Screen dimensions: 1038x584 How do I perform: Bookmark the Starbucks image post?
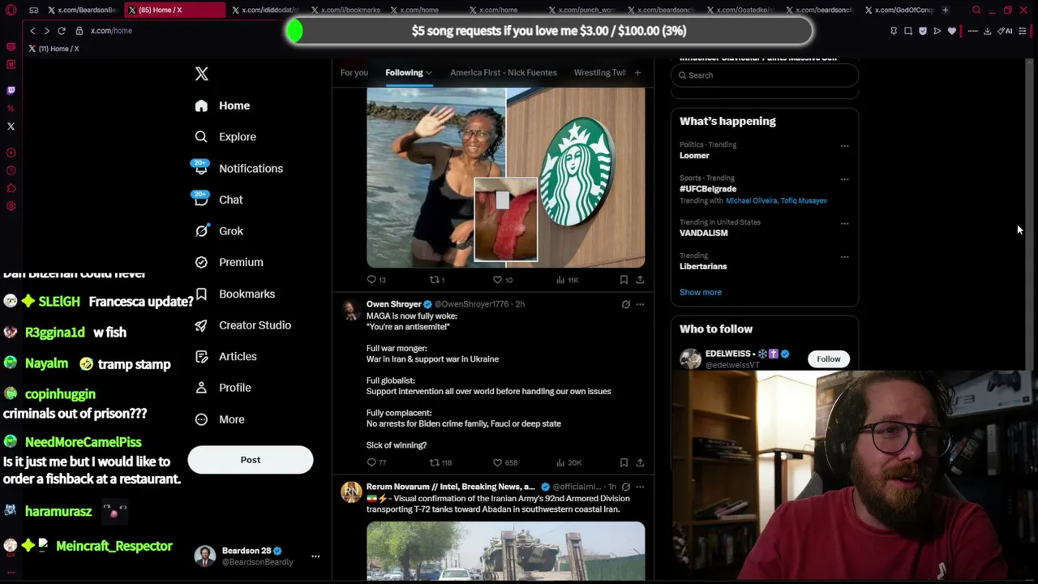point(624,280)
